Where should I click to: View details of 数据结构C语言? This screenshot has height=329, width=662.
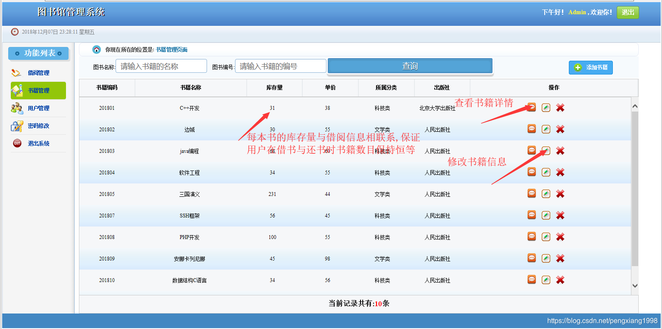[x=532, y=279]
